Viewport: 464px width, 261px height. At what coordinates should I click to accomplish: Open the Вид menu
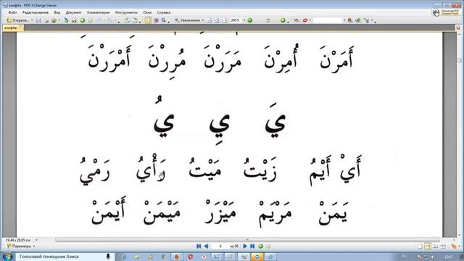[57, 12]
